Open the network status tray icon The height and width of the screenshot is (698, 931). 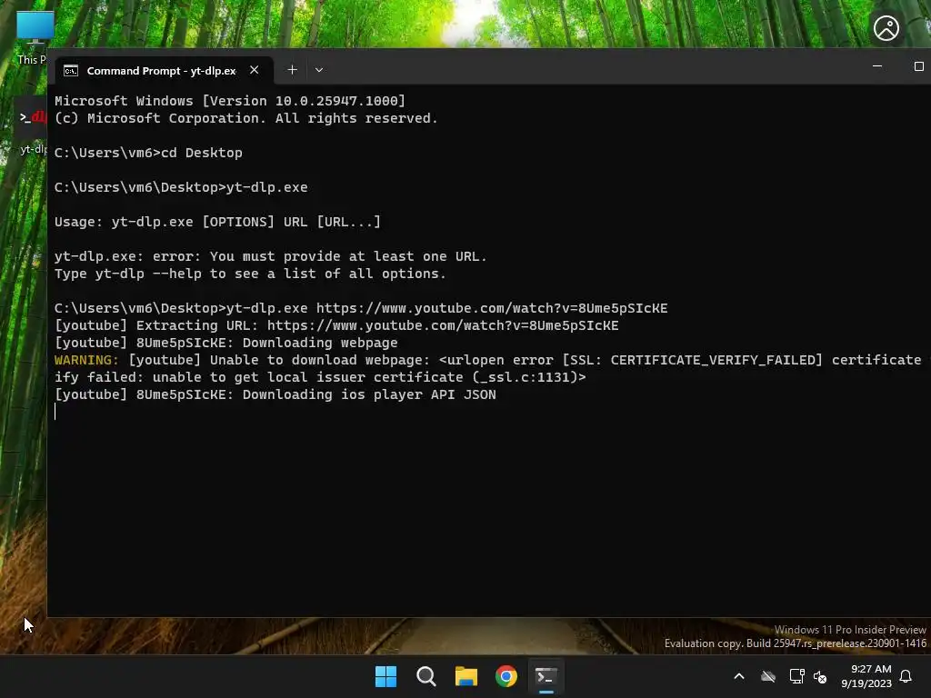796,676
